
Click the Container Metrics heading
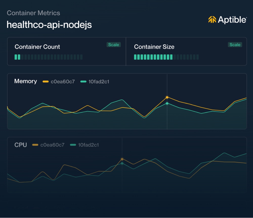33,13
